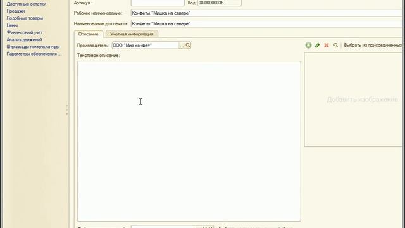Add image with the green plus icon
Viewport: 405px width, 228px height.
(308, 45)
